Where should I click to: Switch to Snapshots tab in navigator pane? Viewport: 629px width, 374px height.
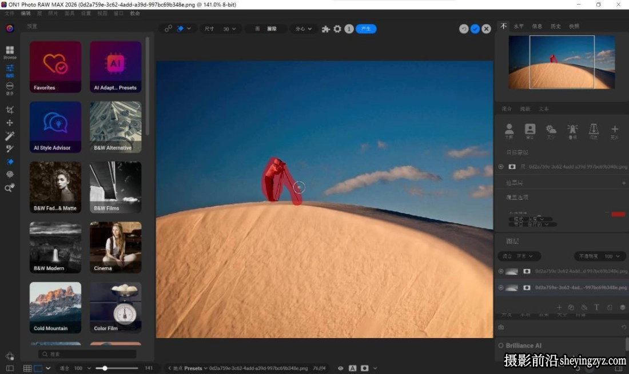pyautogui.click(x=574, y=26)
